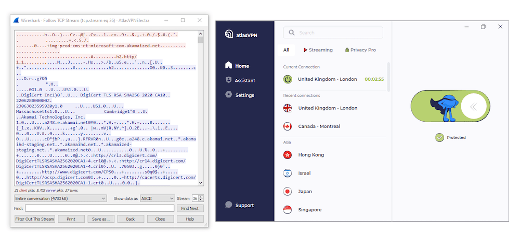520x245 pixels.
Task: Click the packet count status line in Wireshark
Action: click(46, 191)
